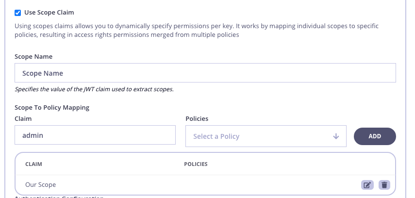
Task: Click the Policies label above dropdown
Action: click(x=197, y=118)
